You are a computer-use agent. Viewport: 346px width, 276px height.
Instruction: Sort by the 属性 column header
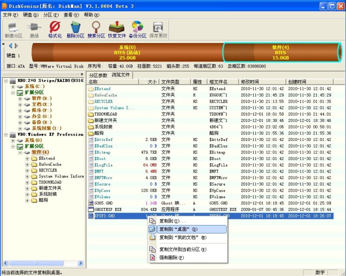[199, 82]
